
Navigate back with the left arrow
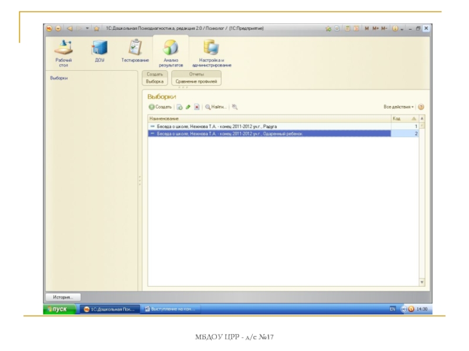point(69,28)
